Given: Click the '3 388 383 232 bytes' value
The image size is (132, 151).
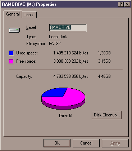Looking at the screenshot, I should point(71,61).
